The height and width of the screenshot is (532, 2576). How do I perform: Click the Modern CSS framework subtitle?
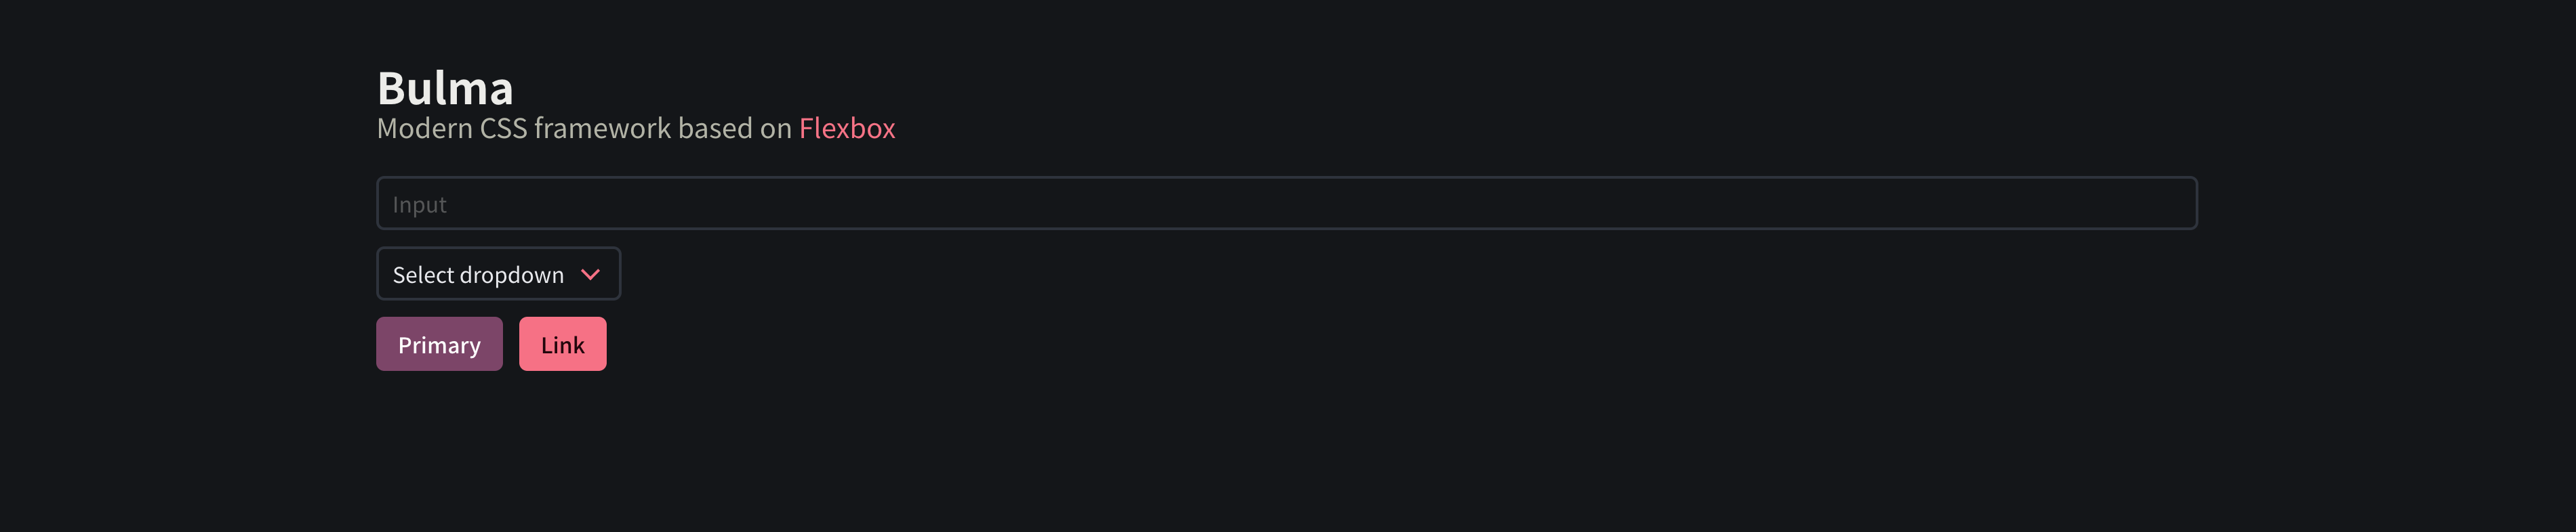[x=635, y=128]
